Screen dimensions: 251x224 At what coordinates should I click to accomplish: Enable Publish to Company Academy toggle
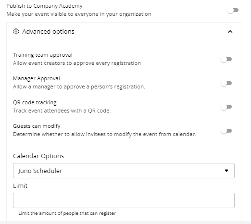[233, 11]
